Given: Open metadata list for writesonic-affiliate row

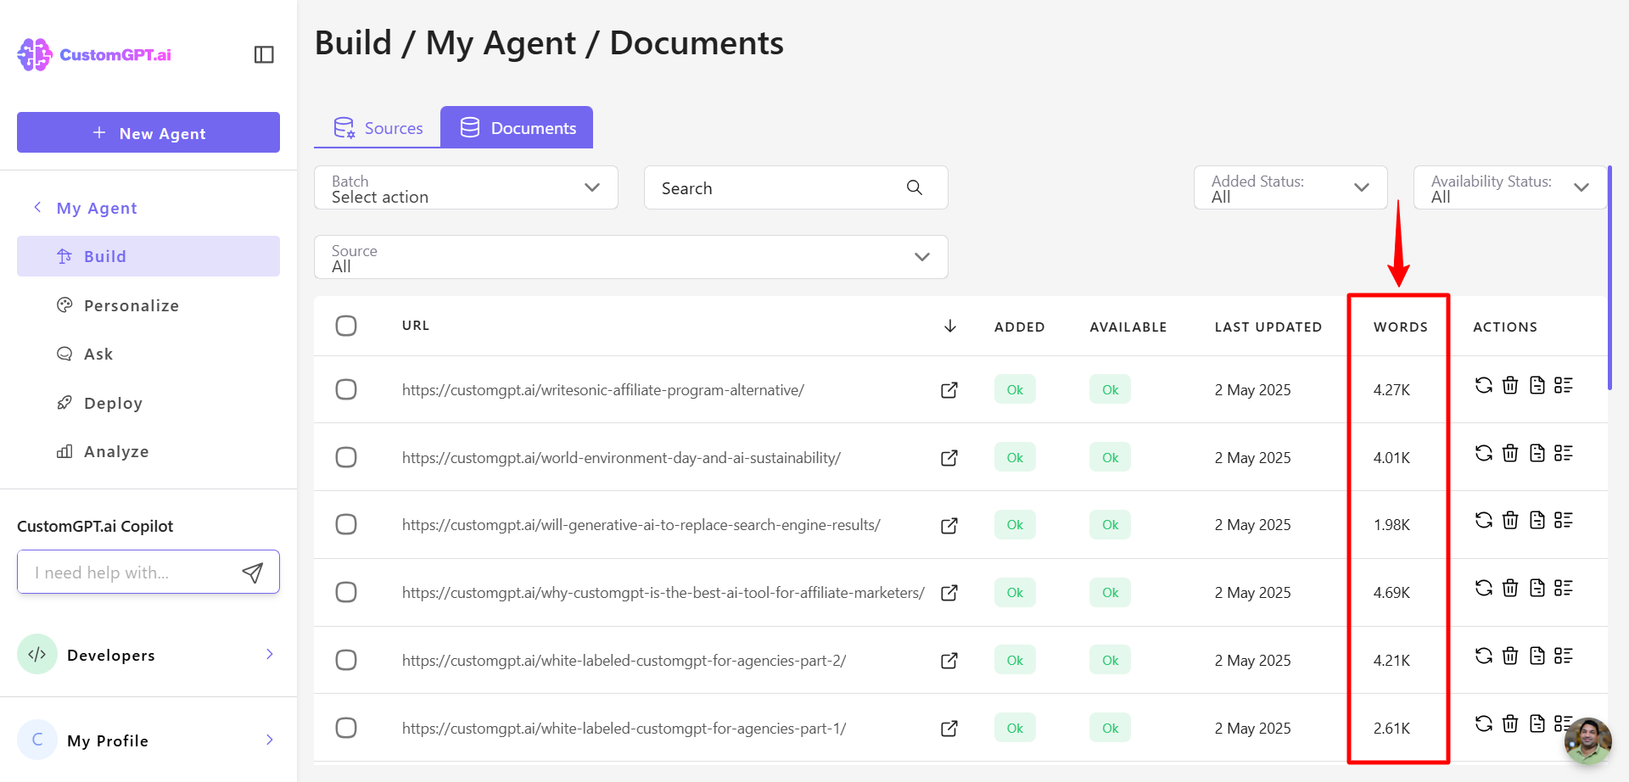Looking at the screenshot, I should point(1564,385).
